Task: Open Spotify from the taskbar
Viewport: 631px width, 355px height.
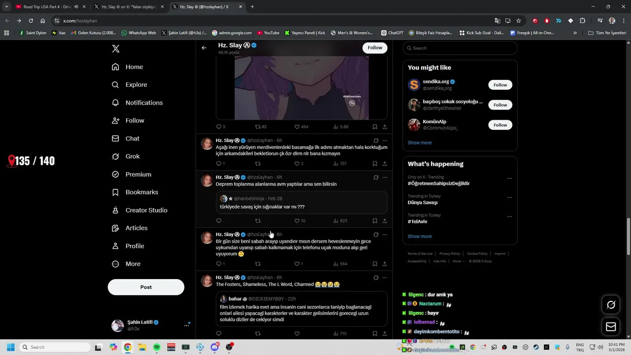Action: point(157,347)
